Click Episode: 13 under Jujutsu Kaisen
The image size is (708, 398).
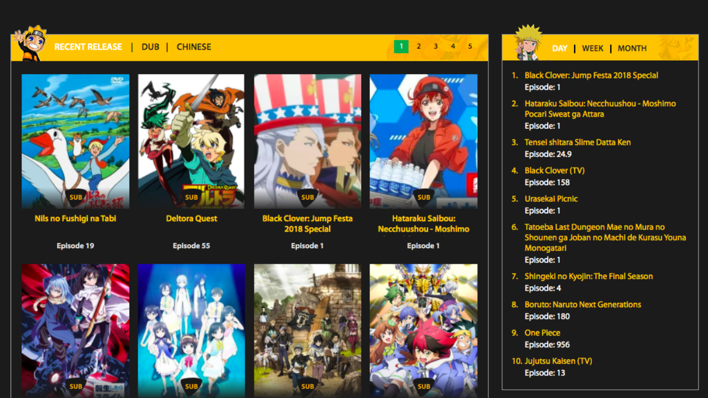click(545, 373)
